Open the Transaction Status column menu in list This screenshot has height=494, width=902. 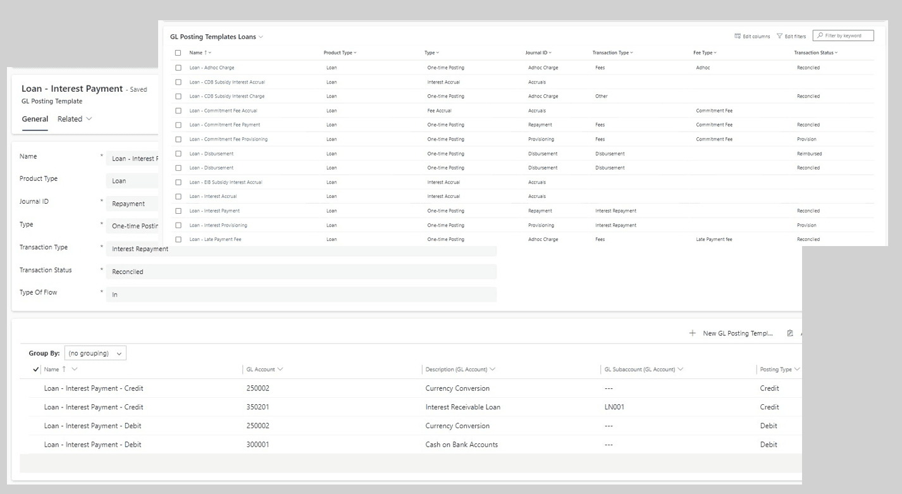point(816,53)
